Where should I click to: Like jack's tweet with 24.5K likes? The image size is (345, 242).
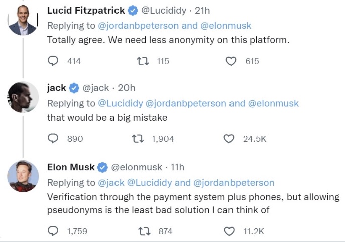point(228,139)
